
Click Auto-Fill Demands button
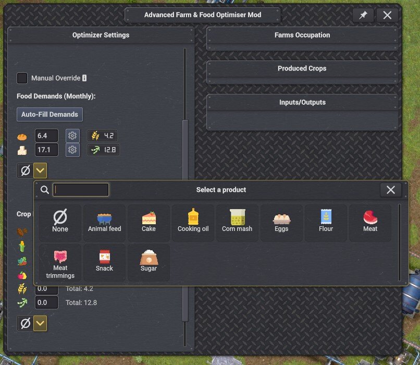[x=50, y=114]
